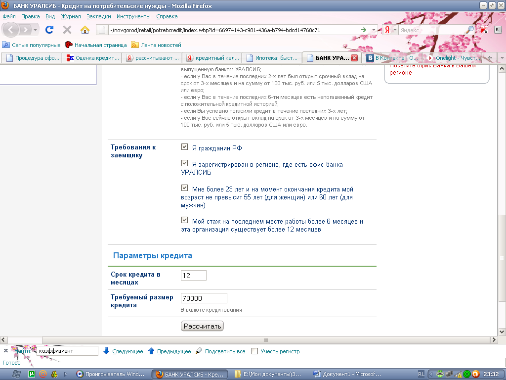Open the Файл menu

(x=9, y=16)
